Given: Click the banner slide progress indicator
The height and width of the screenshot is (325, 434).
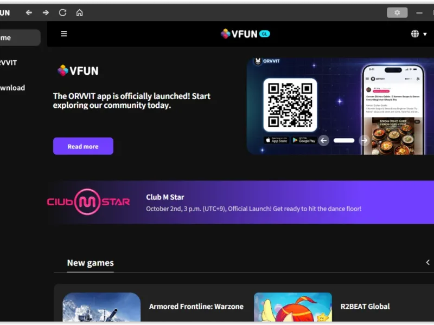Looking at the screenshot, I should point(344,140).
